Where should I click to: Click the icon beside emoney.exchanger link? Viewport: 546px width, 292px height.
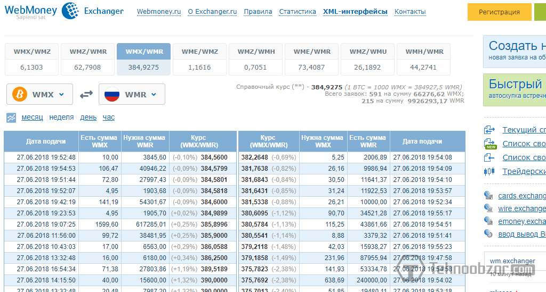(x=488, y=221)
